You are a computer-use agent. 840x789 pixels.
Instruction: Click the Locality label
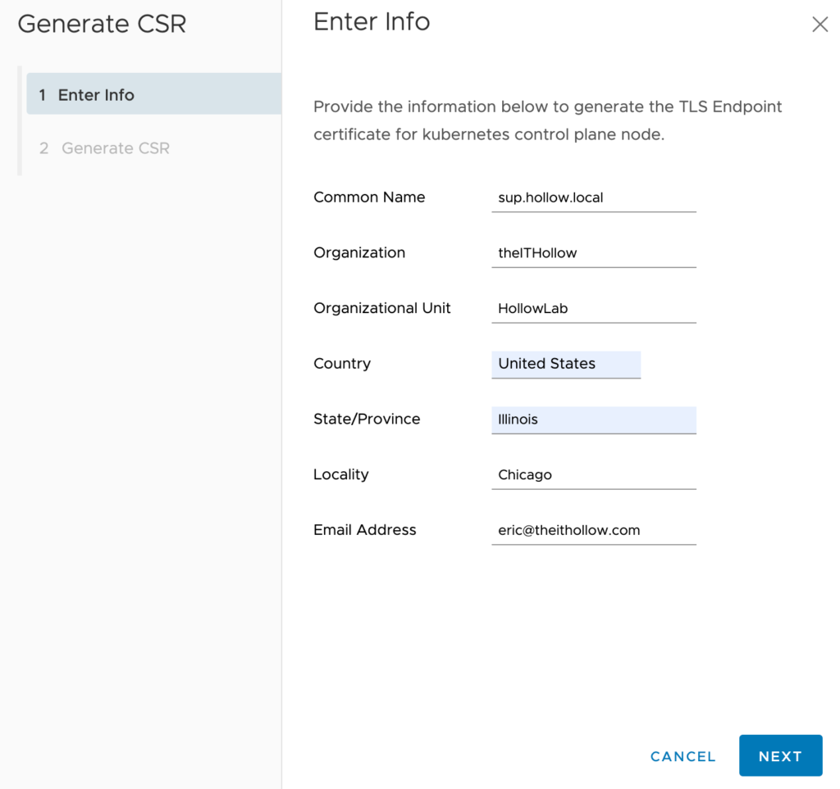click(x=340, y=474)
